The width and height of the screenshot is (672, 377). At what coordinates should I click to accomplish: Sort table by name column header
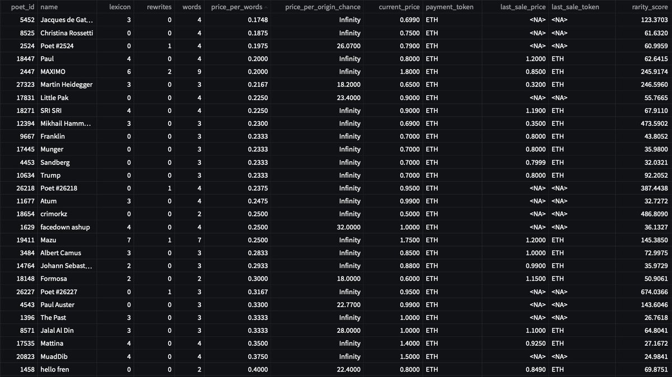(x=67, y=7)
